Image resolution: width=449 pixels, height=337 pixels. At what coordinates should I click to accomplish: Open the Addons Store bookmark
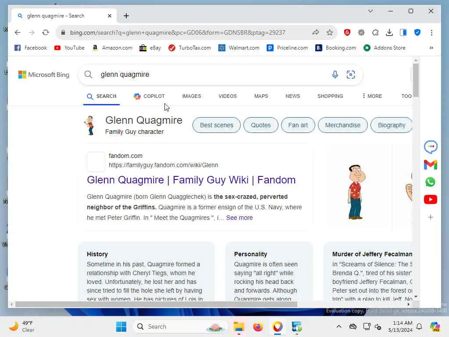click(384, 48)
